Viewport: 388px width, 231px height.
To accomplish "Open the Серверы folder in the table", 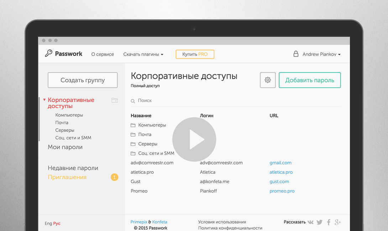I will pos(148,144).
